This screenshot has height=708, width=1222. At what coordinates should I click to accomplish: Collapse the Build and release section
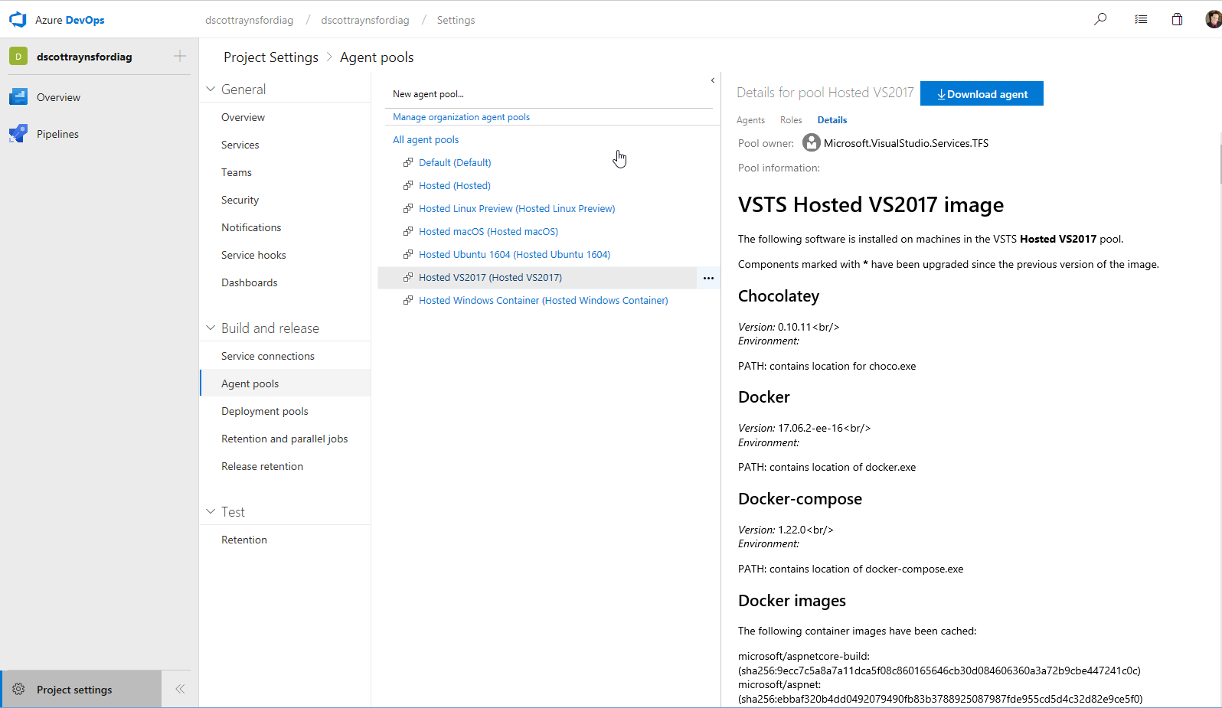click(x=211, y=328)
